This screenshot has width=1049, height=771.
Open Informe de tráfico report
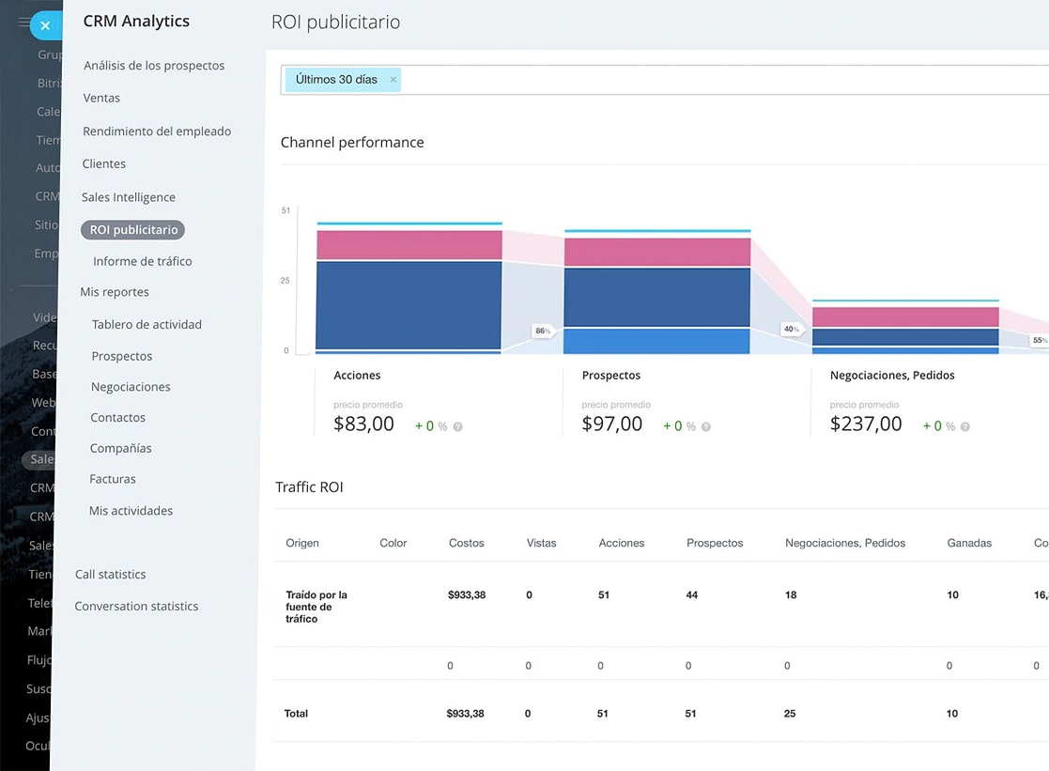(143, 261)
